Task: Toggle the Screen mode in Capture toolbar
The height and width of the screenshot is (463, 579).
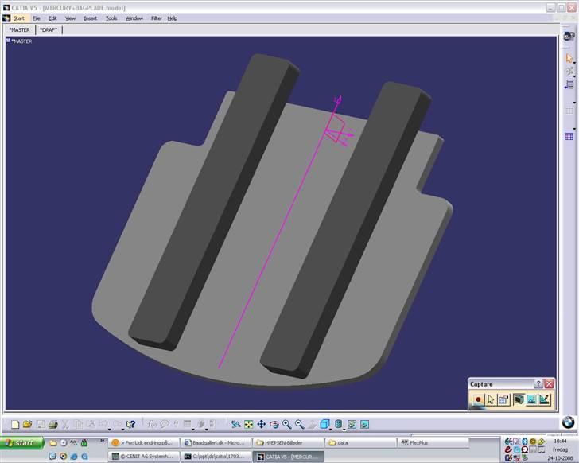Action: pos(518,399)
